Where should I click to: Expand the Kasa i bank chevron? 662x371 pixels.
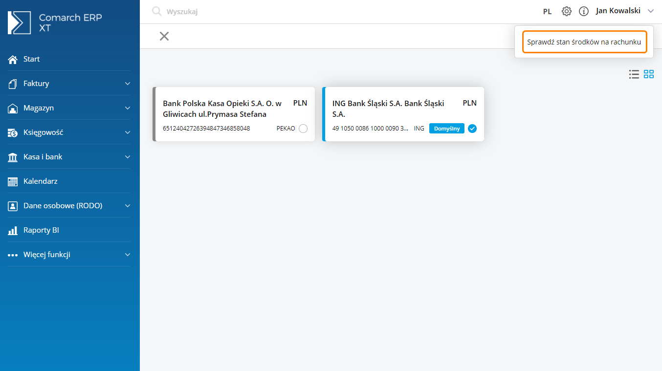(128, 157)
